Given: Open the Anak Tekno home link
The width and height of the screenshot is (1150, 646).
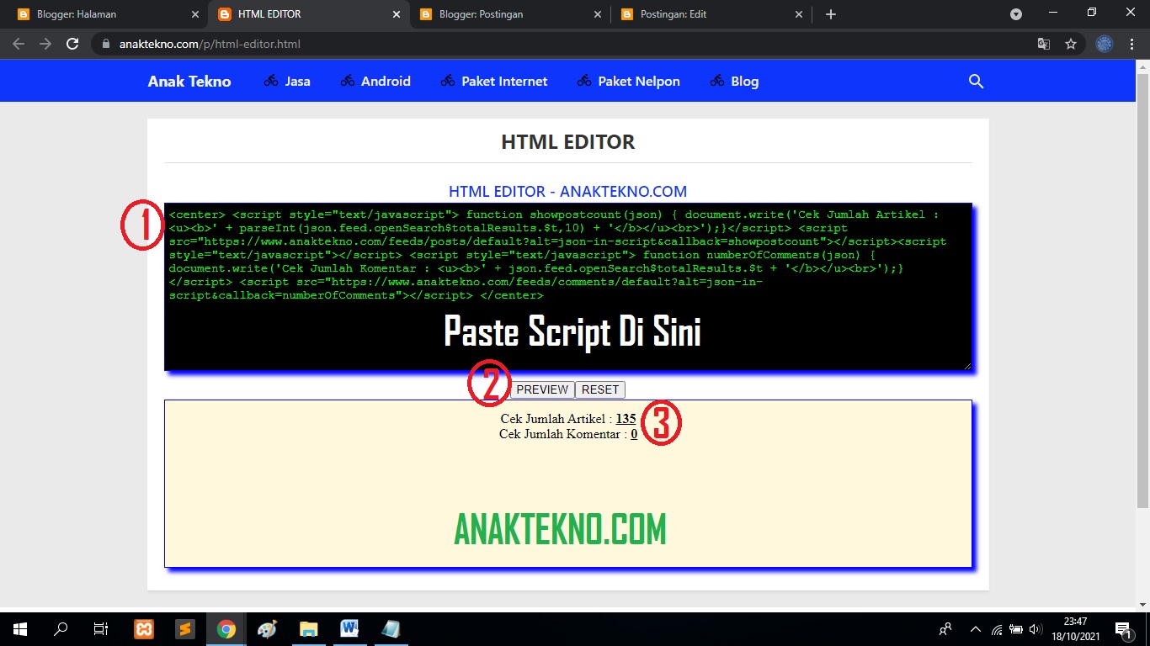Looking at the screenshot, I should click(x=189, y=82).
